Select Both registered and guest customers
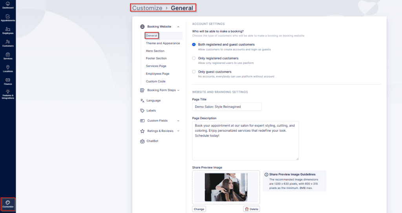 tap(194, 45)
